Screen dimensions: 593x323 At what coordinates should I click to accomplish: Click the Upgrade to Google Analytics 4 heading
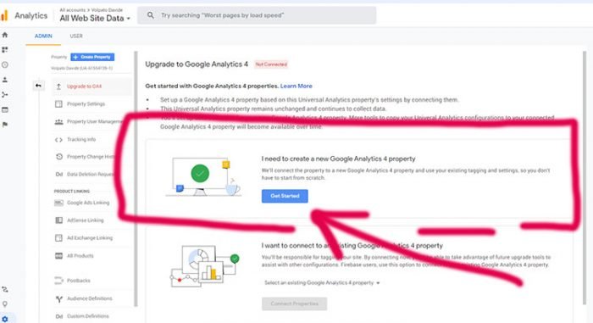[x=197, y=64]
